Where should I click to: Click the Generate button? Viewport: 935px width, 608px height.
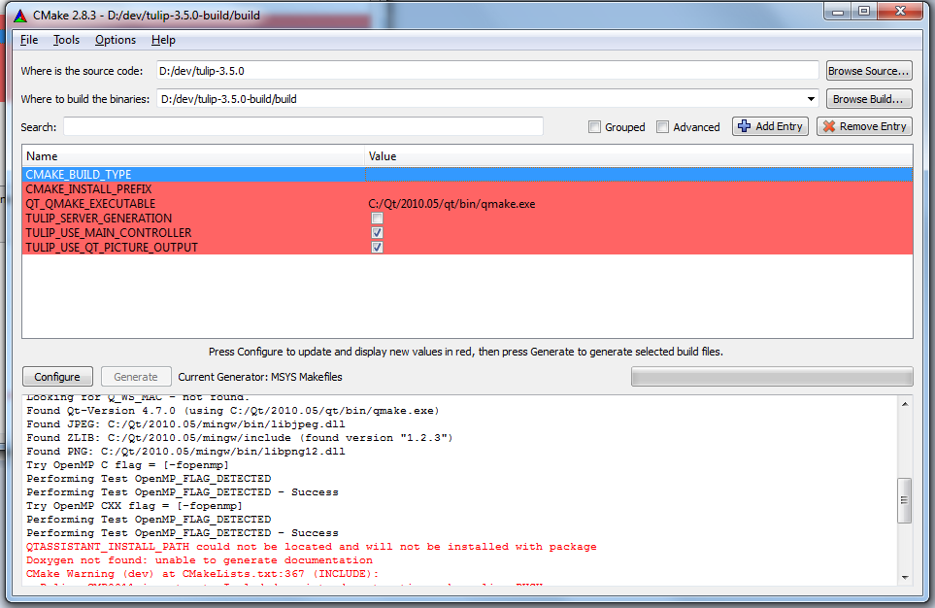136,377
